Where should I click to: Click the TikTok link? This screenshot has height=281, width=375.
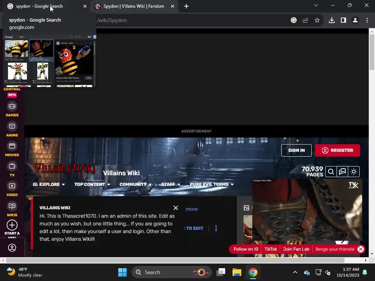point(271,249)
